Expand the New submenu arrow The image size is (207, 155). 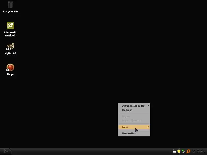(148, 127)
